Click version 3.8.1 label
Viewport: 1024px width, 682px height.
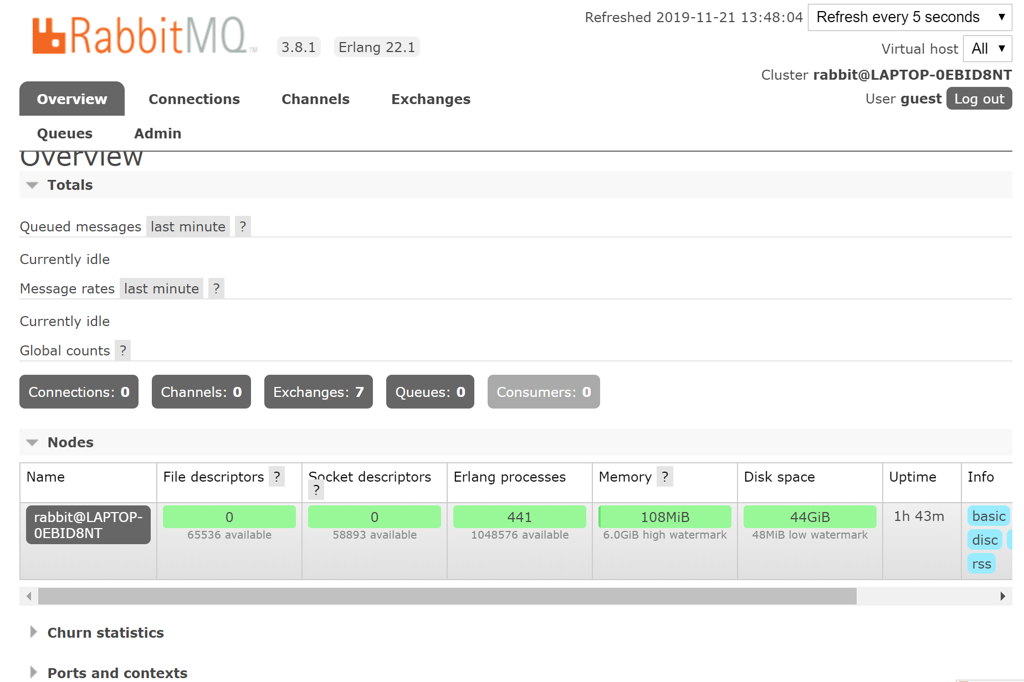299,47
